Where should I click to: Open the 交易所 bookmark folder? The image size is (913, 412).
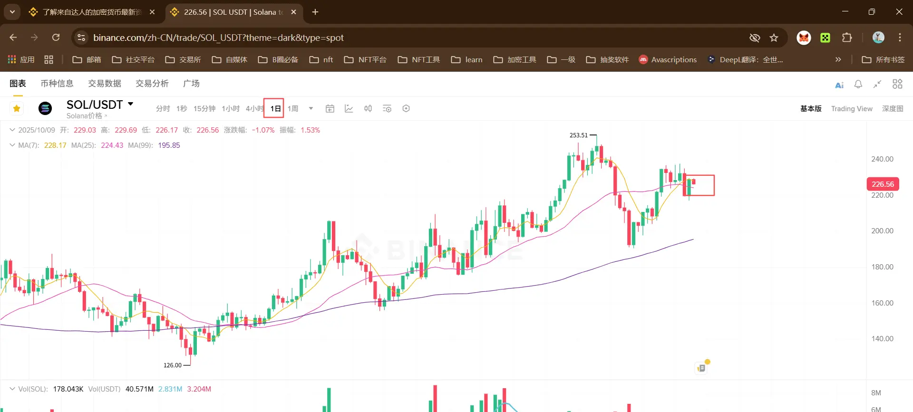click(x=183, y=59)
